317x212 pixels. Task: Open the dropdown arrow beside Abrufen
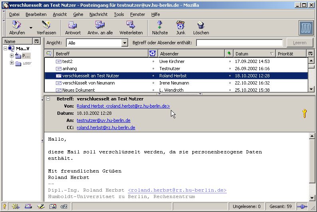[x=31, y=28]
